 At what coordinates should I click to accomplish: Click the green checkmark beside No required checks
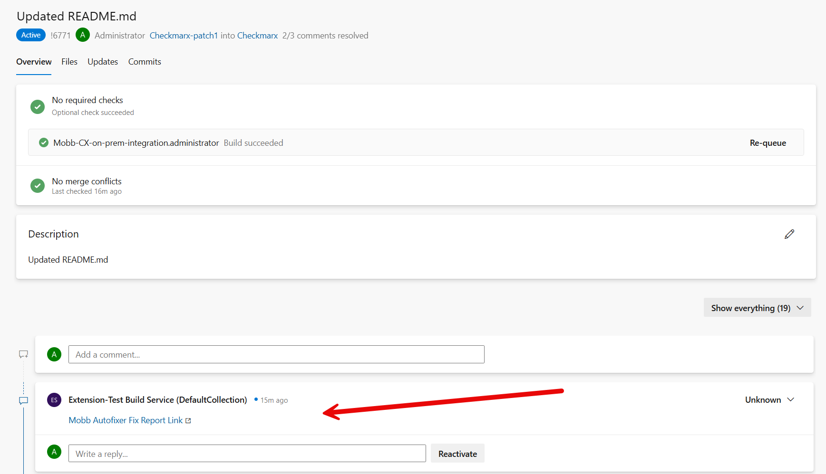(x=38, y=106)
